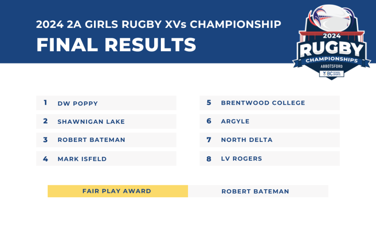Click the 2024 Rugby Championships logo
This screenshot has width=376, height=244.
click(332, 42)
